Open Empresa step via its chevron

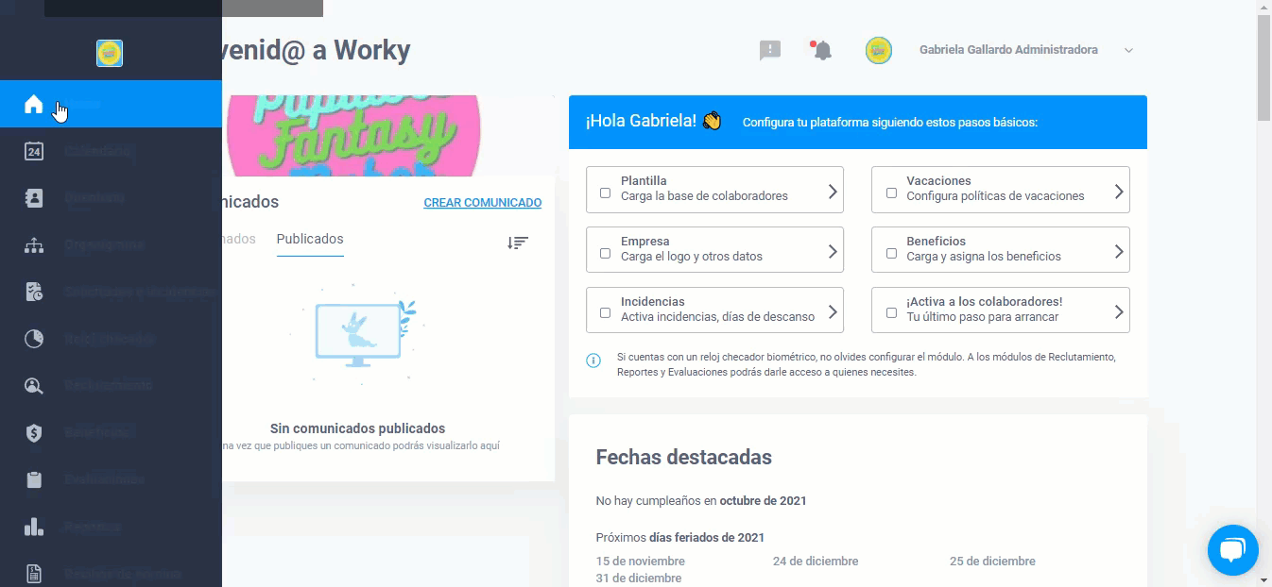pyautogui.click(x=833, y=252)
